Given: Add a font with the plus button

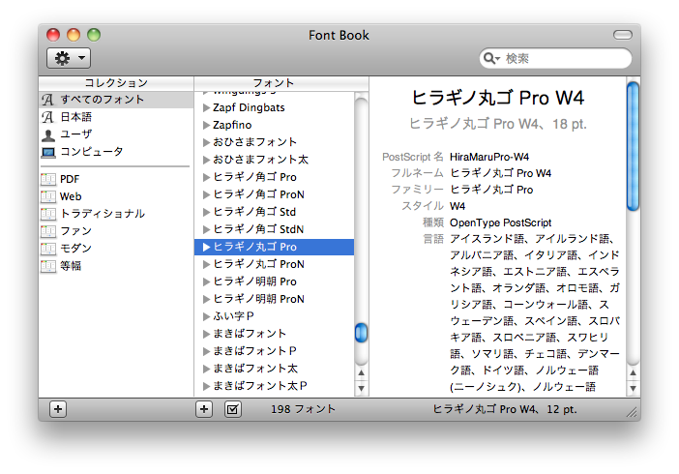Looking at the screenshot, I should point(204,409).
